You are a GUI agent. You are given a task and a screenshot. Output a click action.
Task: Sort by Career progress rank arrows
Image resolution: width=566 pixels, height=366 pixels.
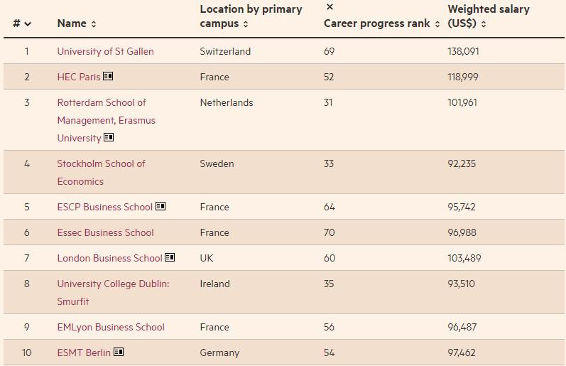(x=437, y=24)
